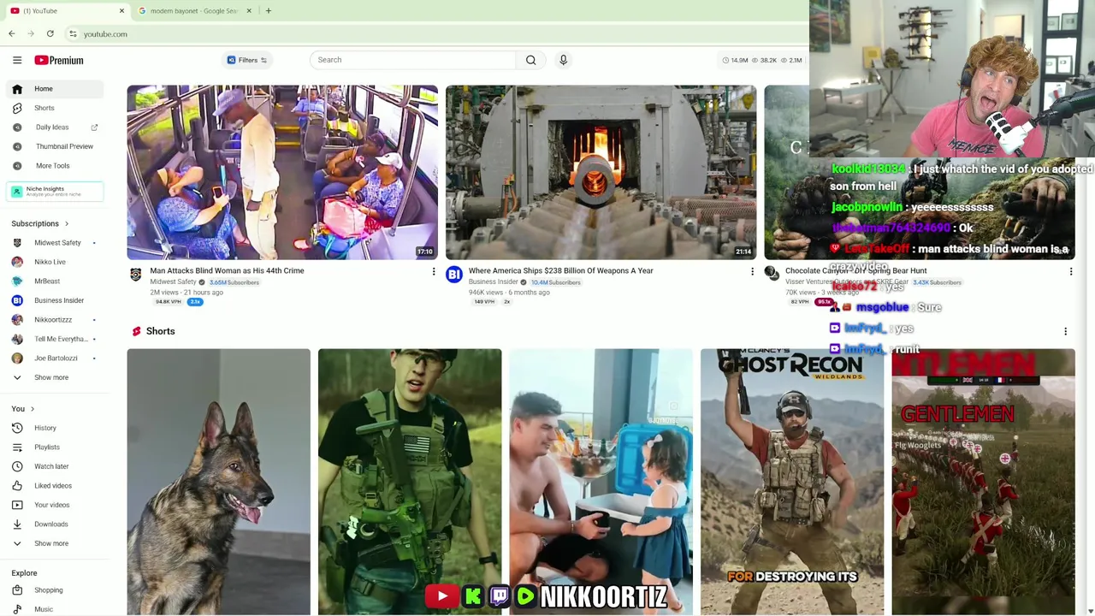Open the hamburger guide menu
This screenshot has width=1095, height=616.
[17, 60]
